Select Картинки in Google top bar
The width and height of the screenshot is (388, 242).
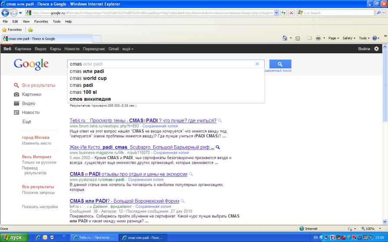pyautogui.click(x=23, y=49)
